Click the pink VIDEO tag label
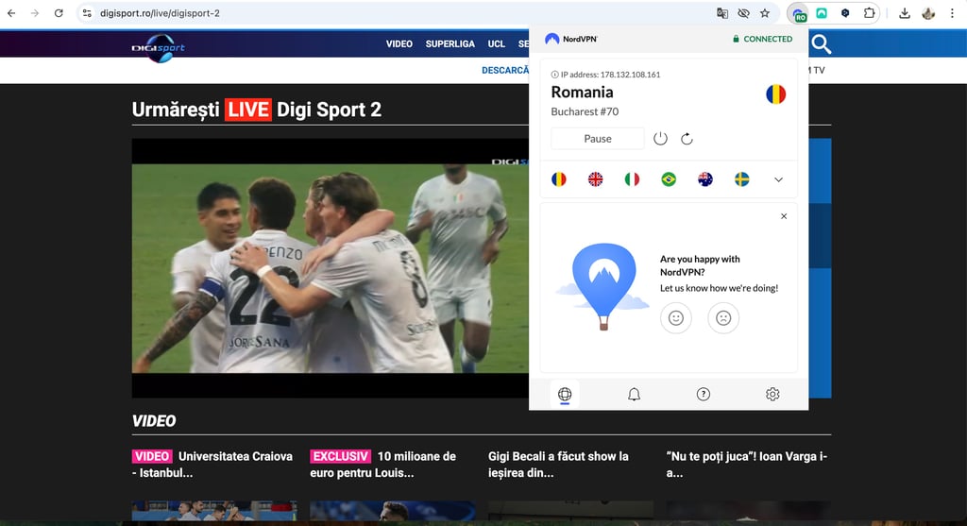967x526 pixels. pos(152,456)
